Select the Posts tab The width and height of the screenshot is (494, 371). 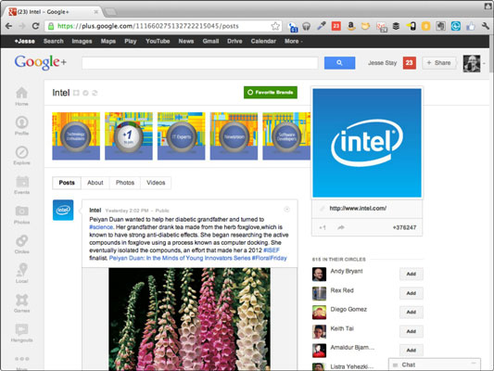pos(67,183)
